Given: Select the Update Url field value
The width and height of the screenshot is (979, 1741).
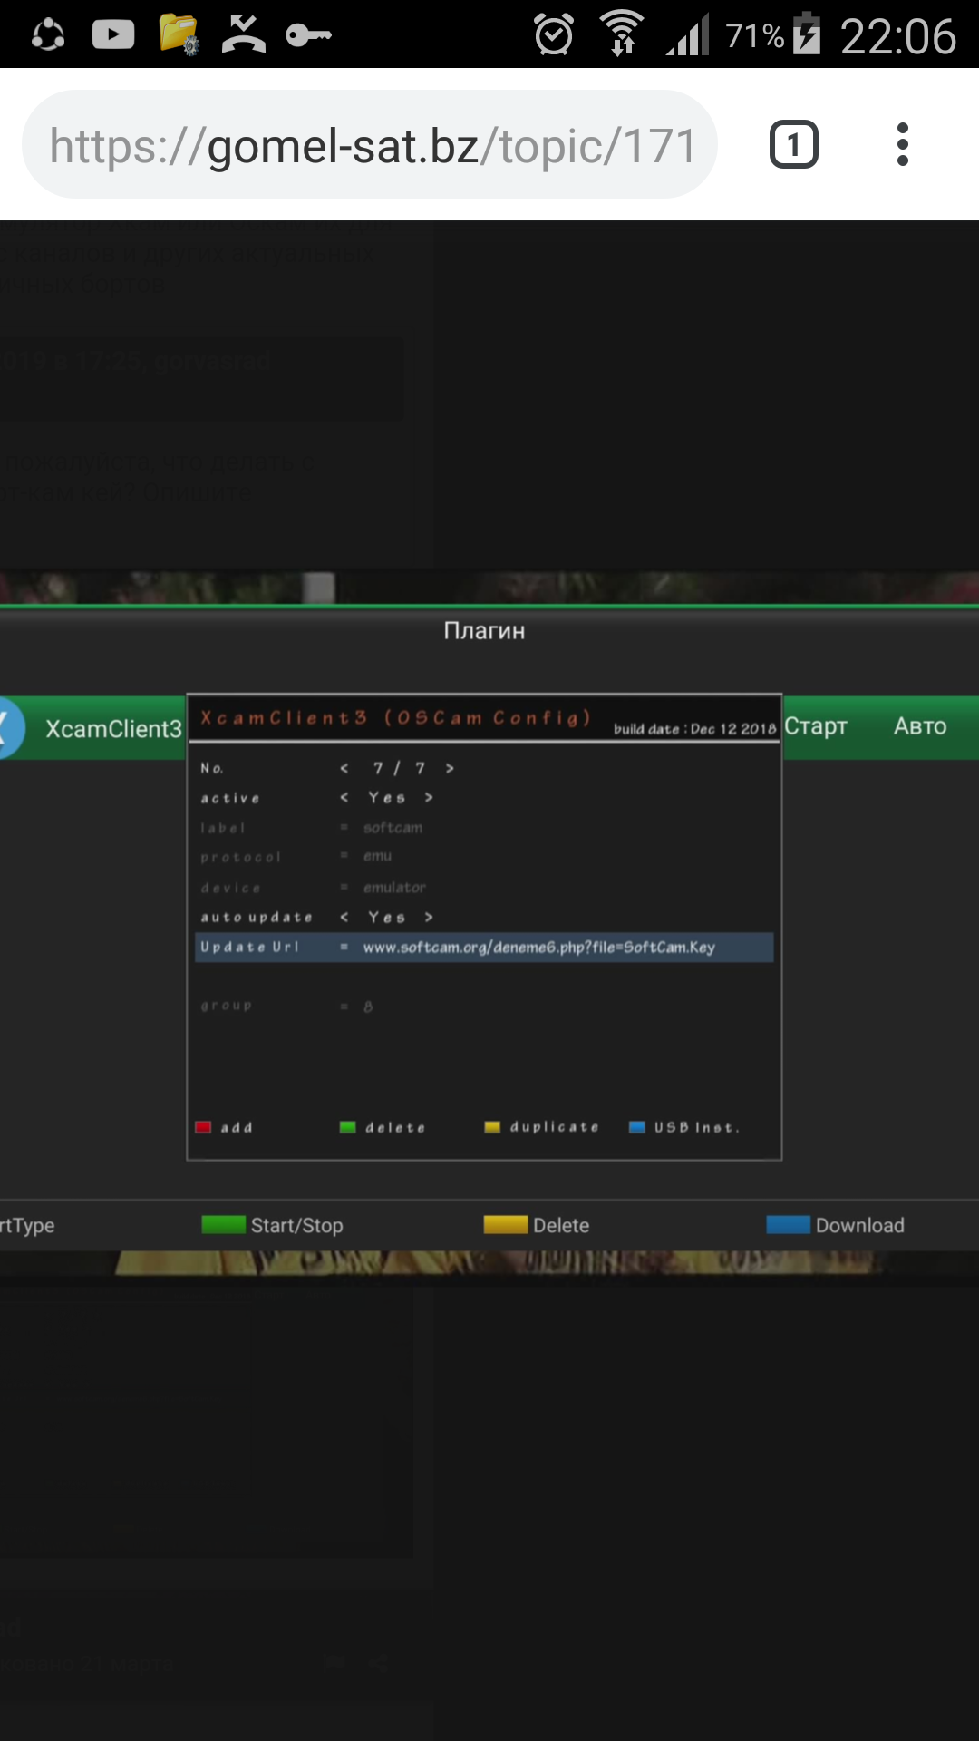Looking at the screenshot, I should pyautogui.click(x=538, y=947).
